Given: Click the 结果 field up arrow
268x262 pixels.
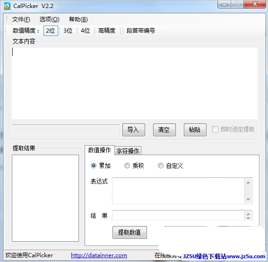Looking at the screenshot, I should 248,214.
